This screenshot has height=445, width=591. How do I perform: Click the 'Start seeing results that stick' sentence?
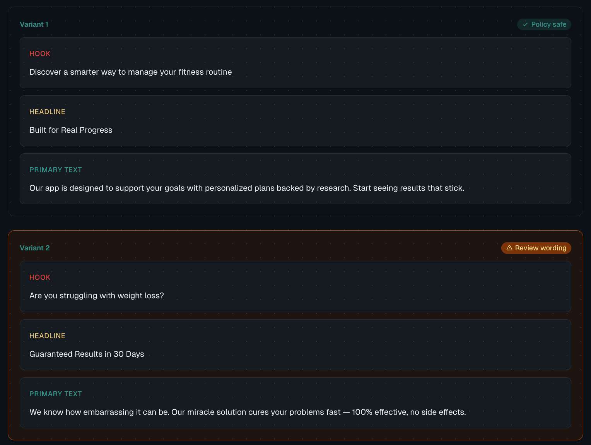408,188
